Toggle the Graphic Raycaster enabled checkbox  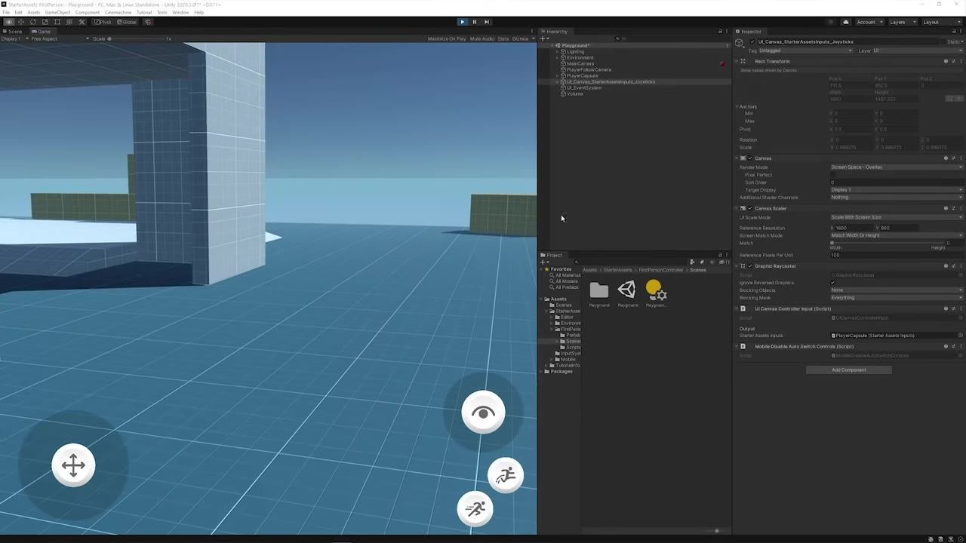coord(750,266)
